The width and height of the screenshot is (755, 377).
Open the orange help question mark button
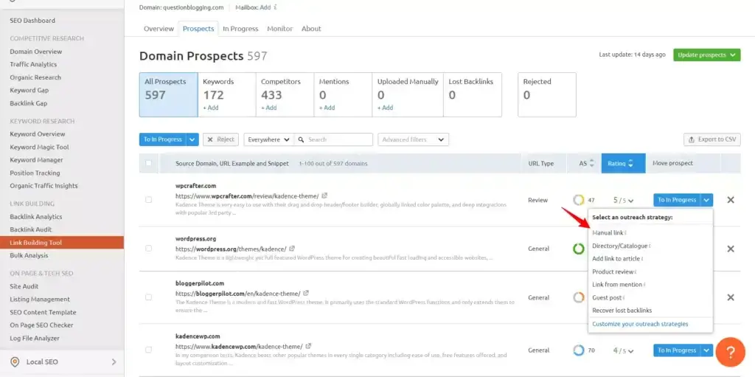(730, 352)
